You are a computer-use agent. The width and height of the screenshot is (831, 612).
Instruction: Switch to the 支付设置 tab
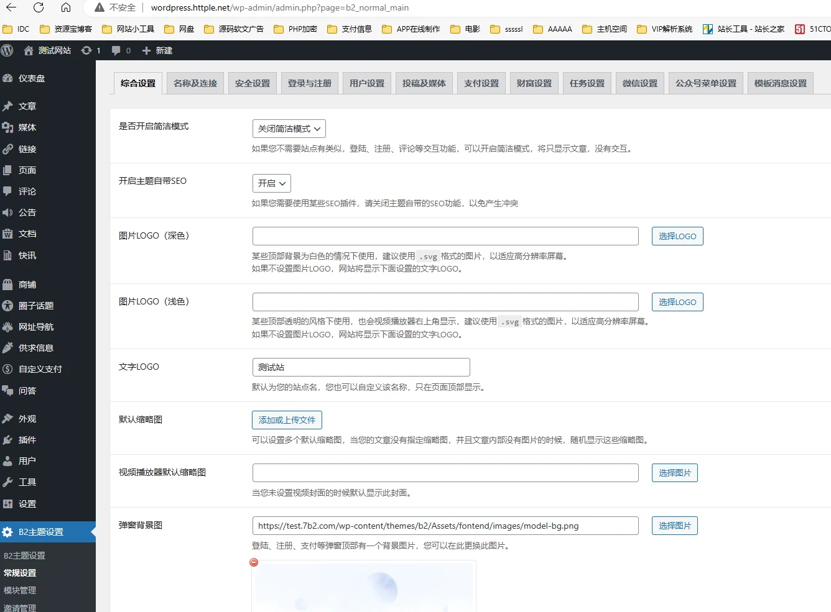(x=481, y=83)
